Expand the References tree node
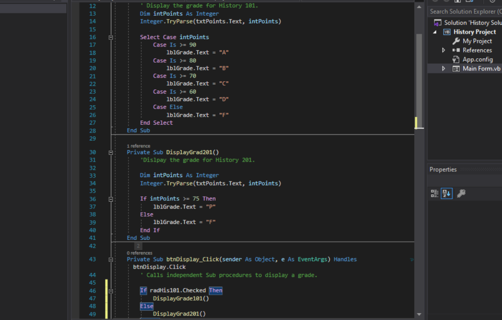Screen dimensions: 502x320 pos(444,50)
